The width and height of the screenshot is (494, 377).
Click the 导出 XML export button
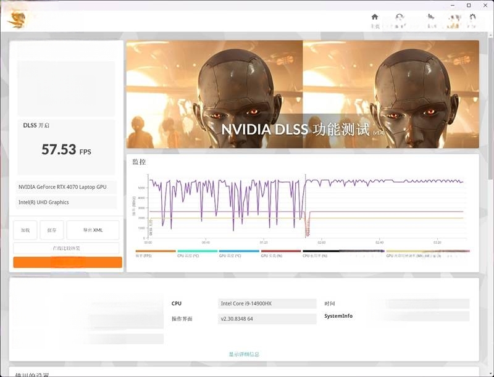coord(93,230)
